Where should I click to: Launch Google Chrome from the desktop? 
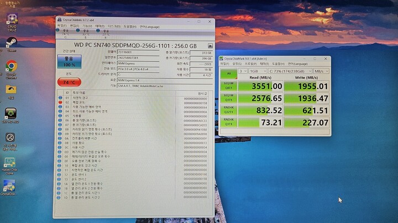pos(11,68)
